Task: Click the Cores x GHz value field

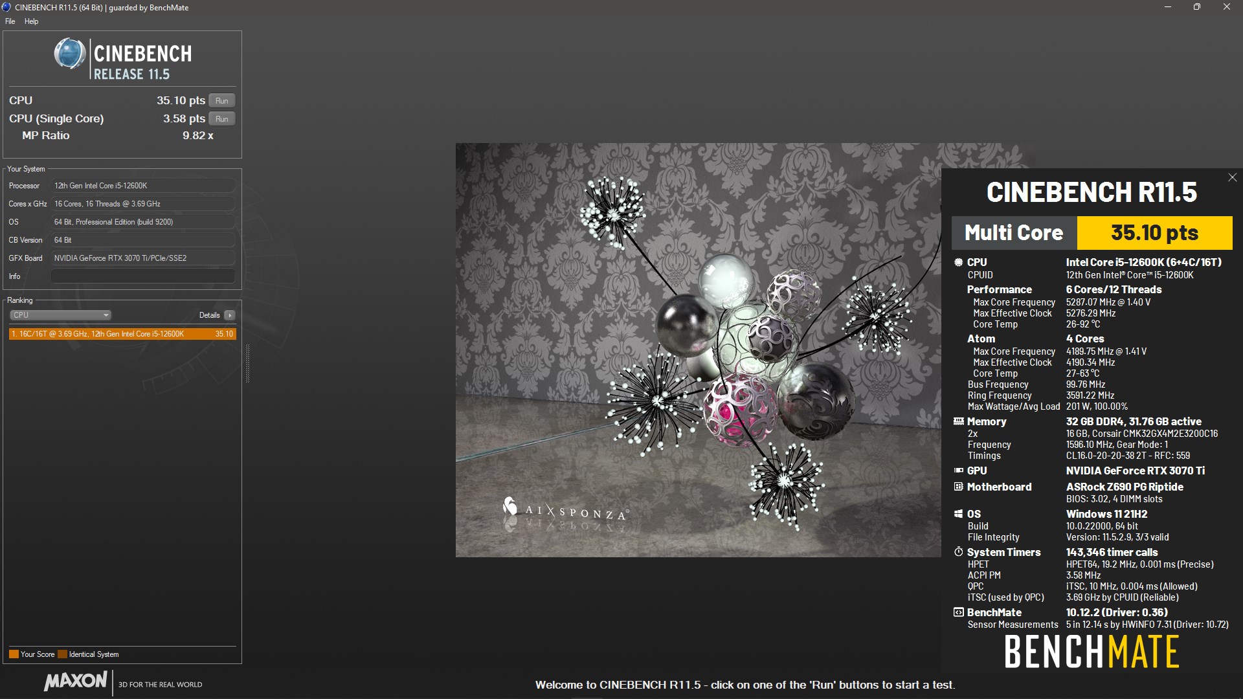Action: (143, 204)
